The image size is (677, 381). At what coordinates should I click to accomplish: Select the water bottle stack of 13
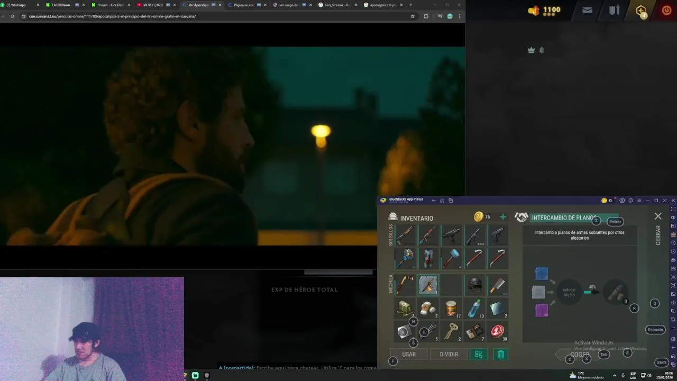pos(474,308)
